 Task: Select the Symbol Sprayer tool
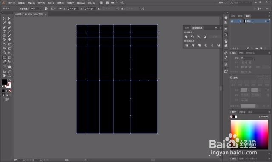(4, 66)
